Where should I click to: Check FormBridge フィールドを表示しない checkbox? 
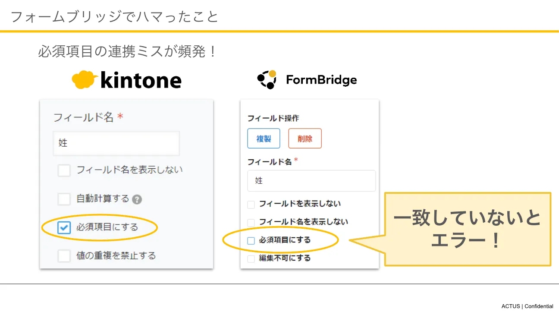pyautogui.click(x=251, y=204)
